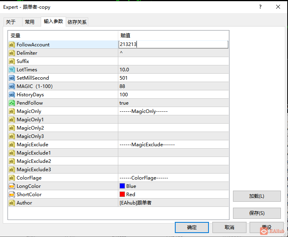Click the string icon beside MagicOnly2
Screen dimensions: 288x237
click(12, 128)
